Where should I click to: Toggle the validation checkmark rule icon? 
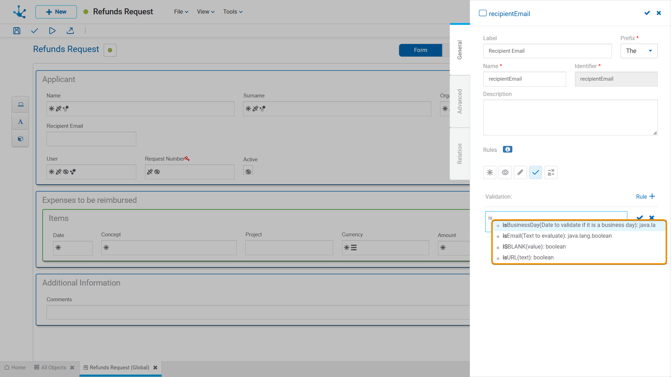[535, 172]
